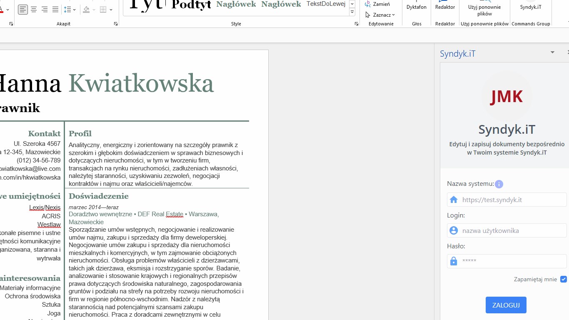Click the phone number (012) 34-56-789

coord(38,160)
